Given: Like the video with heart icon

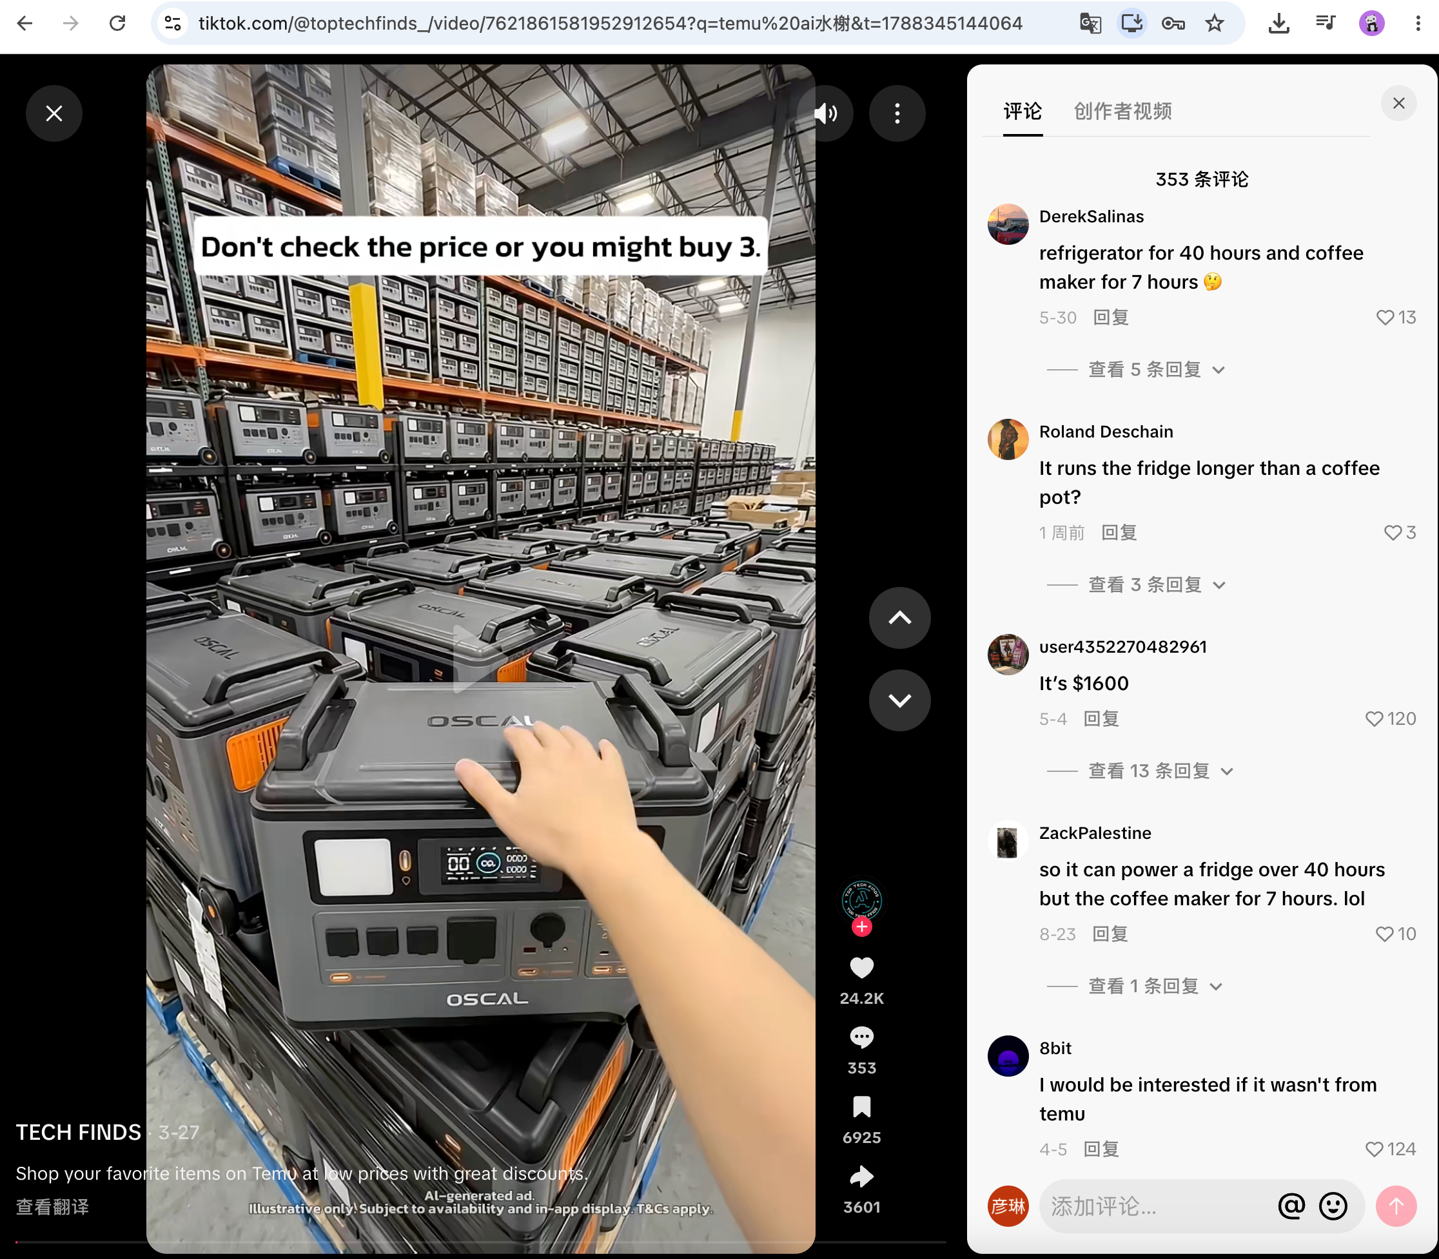Looking at the screenshot, I should (x=862, y=968).
